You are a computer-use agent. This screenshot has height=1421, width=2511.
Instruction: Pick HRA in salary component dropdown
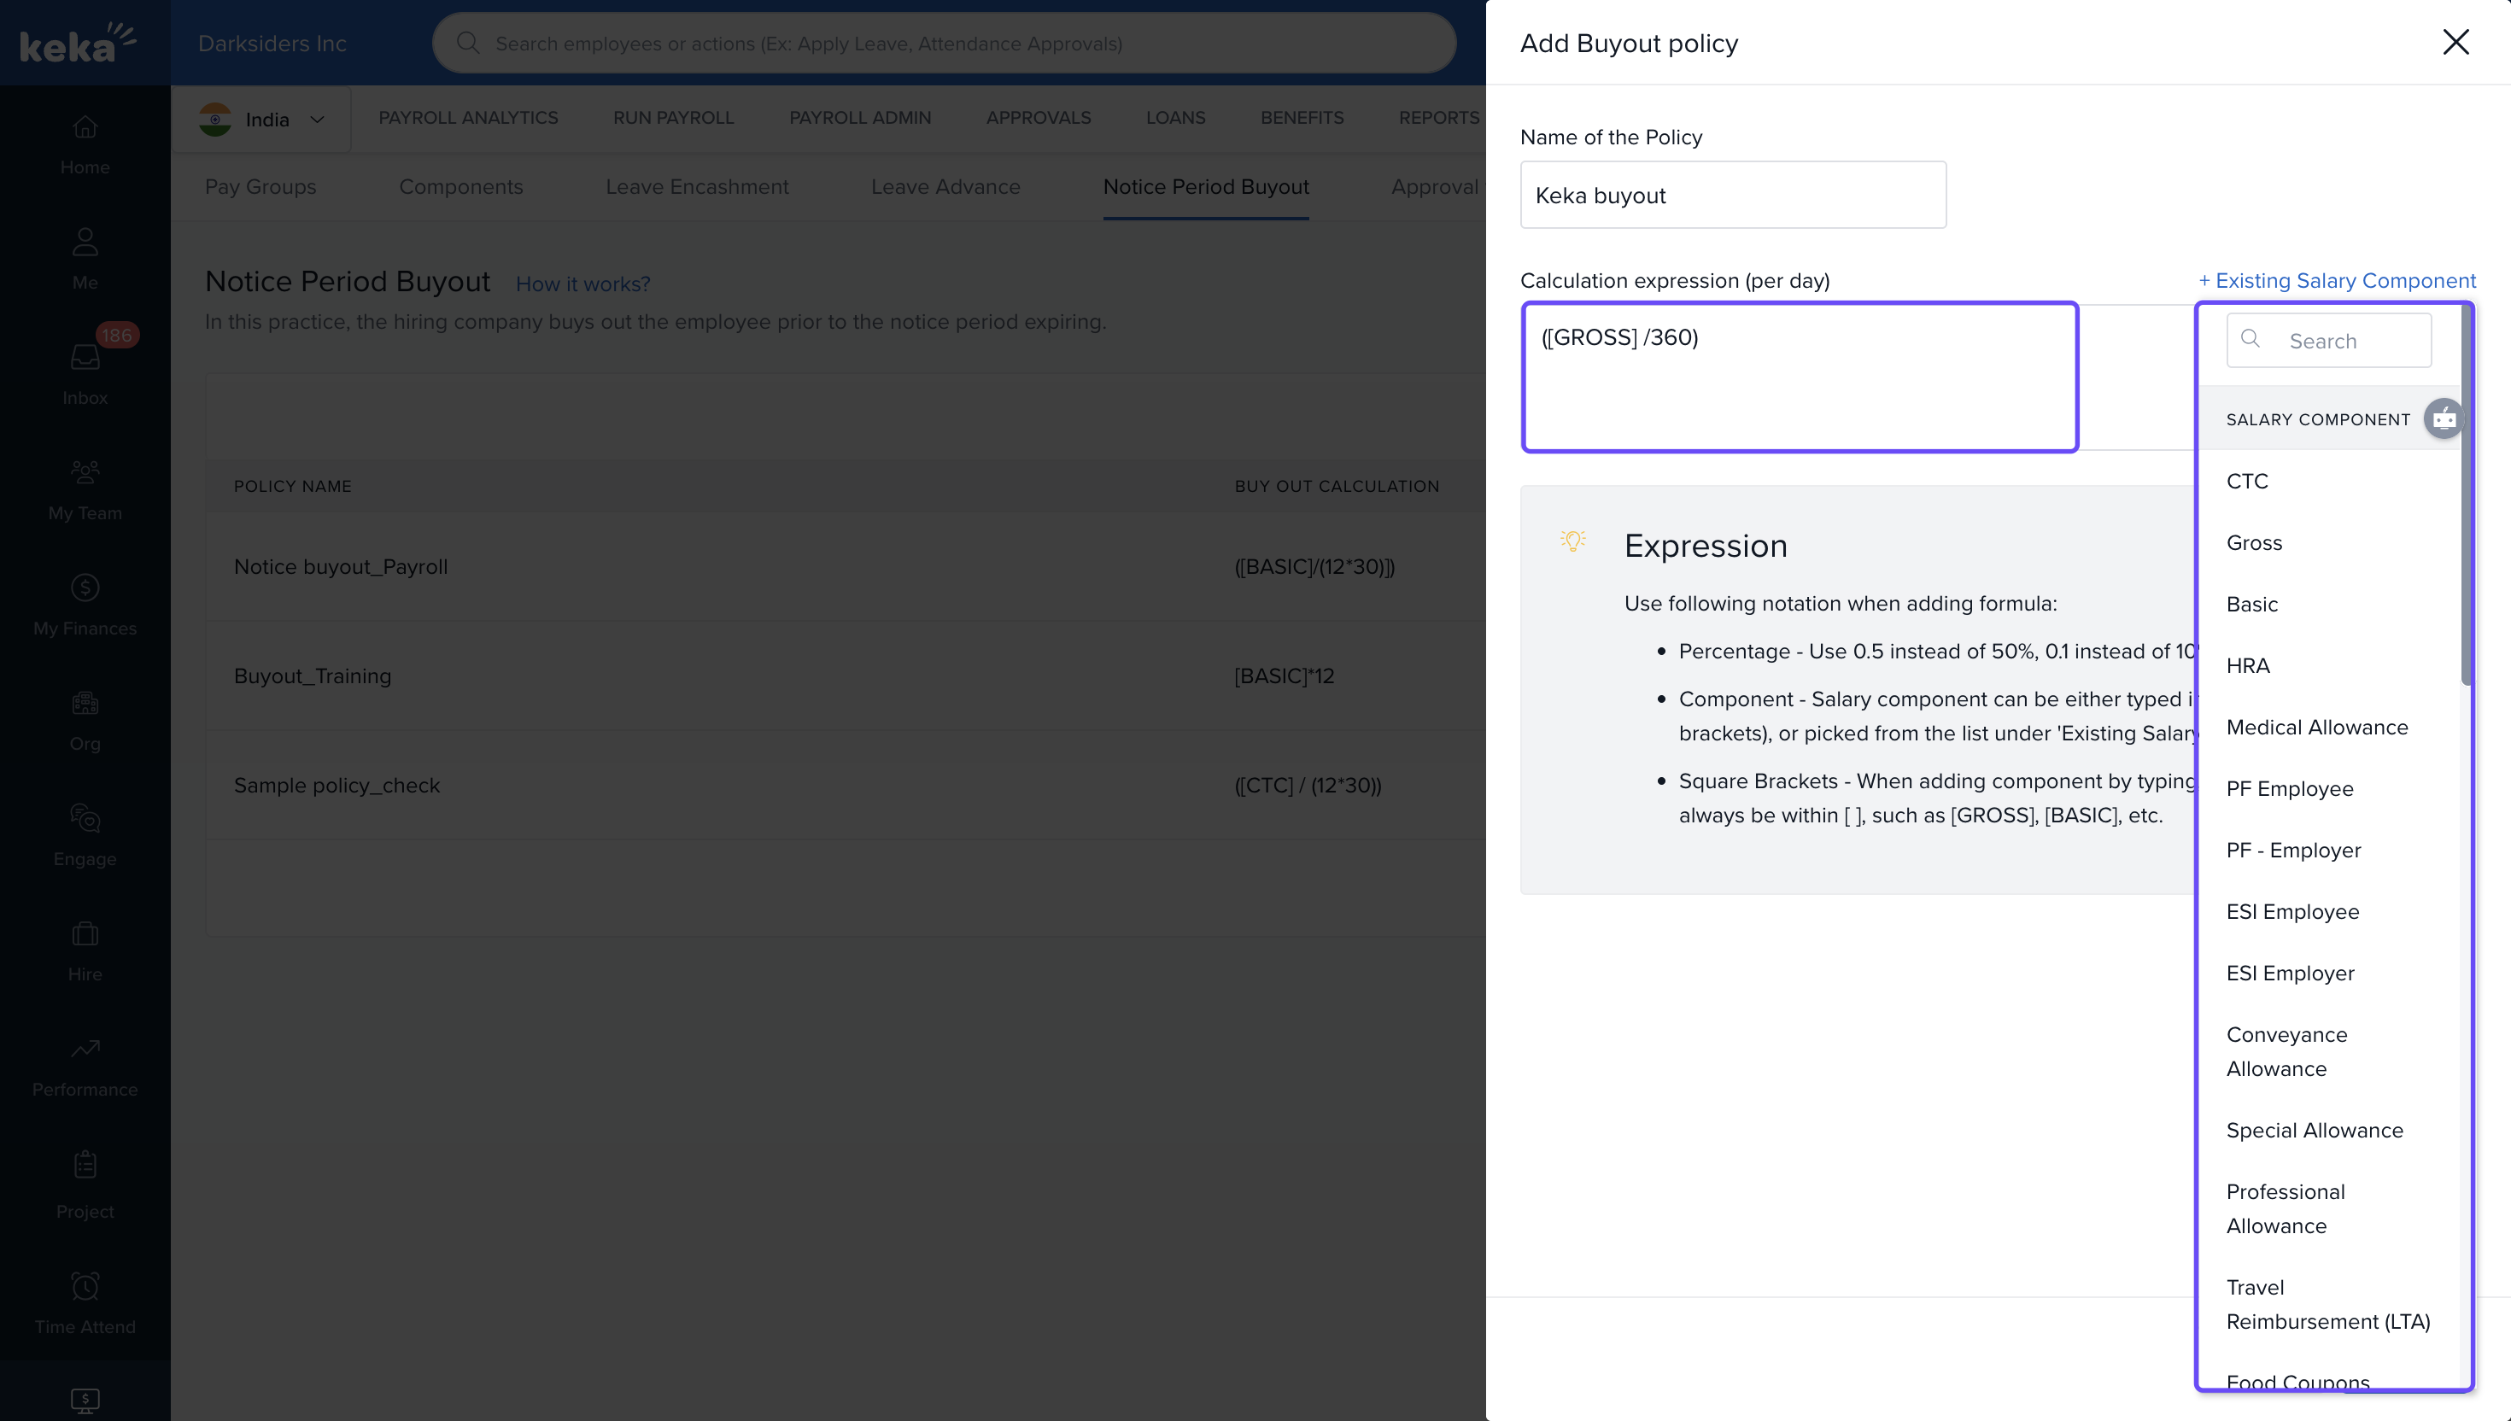[x=2247, y=665]
